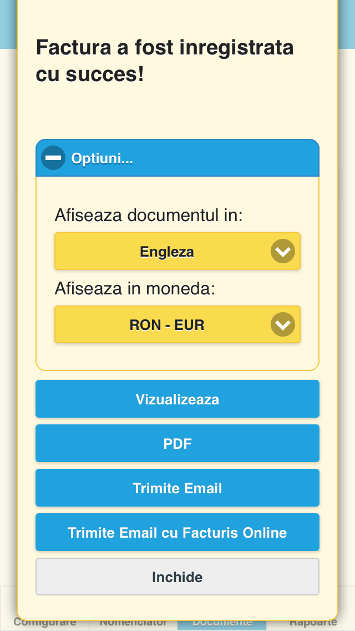Click the 'Factura a fost inregistrata' heading
Screen dimensions: 355x631
pos(165,48)
